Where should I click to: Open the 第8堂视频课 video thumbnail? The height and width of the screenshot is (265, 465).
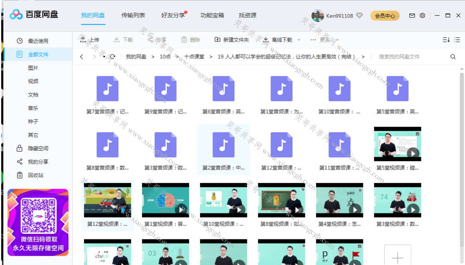click(281, 200)
